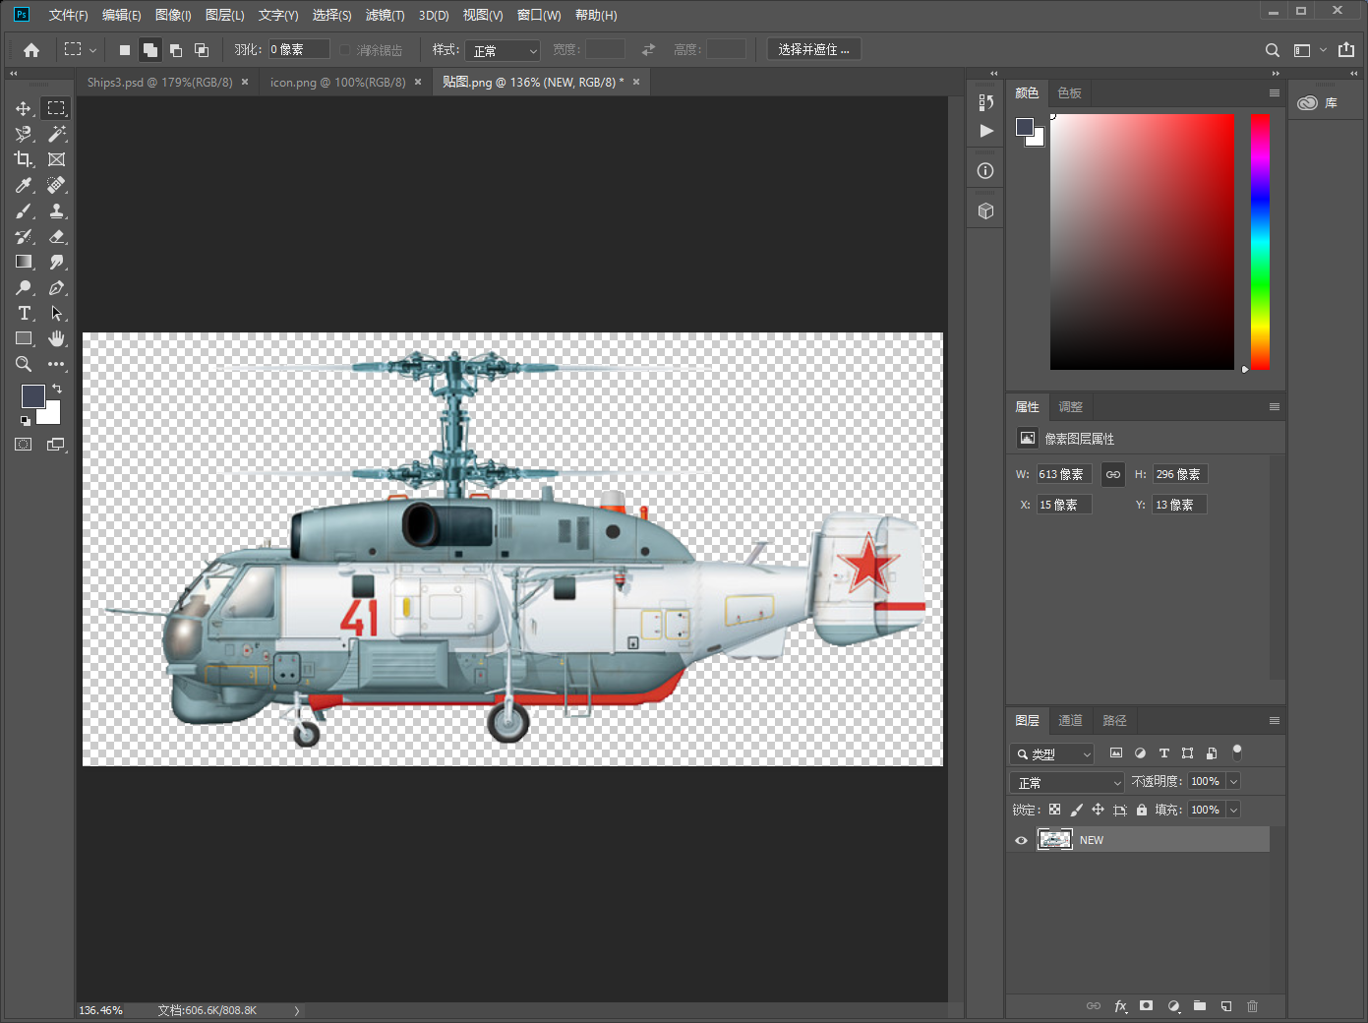The width and height of the screenshot is (1368, 1023).
Task: Open the layer blend mode dropdown 正常
Action: [x=1067, y=783]
